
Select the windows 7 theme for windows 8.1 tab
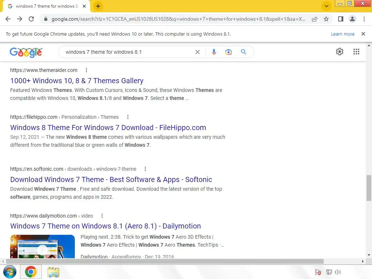[x=47, y=6]
